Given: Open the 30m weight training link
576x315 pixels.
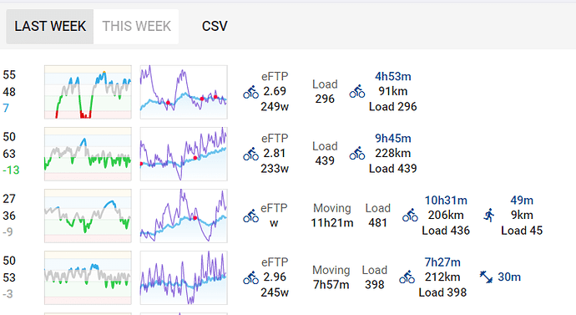Looking at the screenshot, I should [509, 277].
